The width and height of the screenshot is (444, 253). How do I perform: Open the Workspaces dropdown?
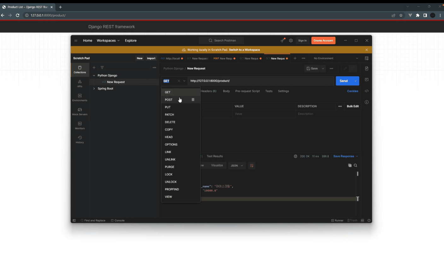(108, 40)
